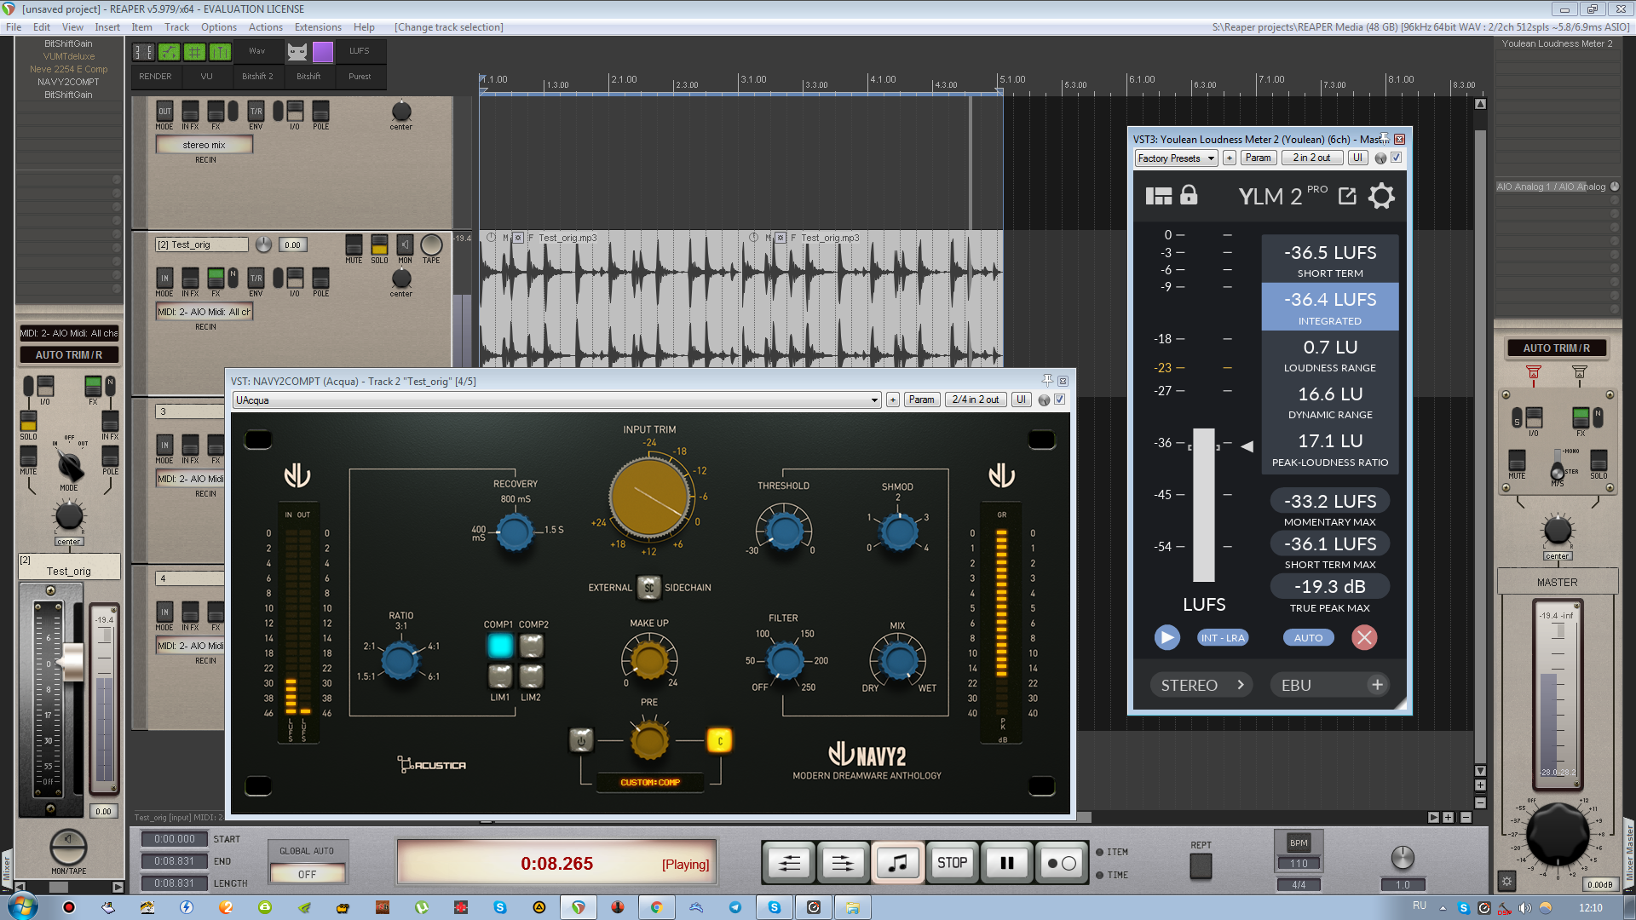Enable LIM2 mode on NAVY2

[532, 676]
